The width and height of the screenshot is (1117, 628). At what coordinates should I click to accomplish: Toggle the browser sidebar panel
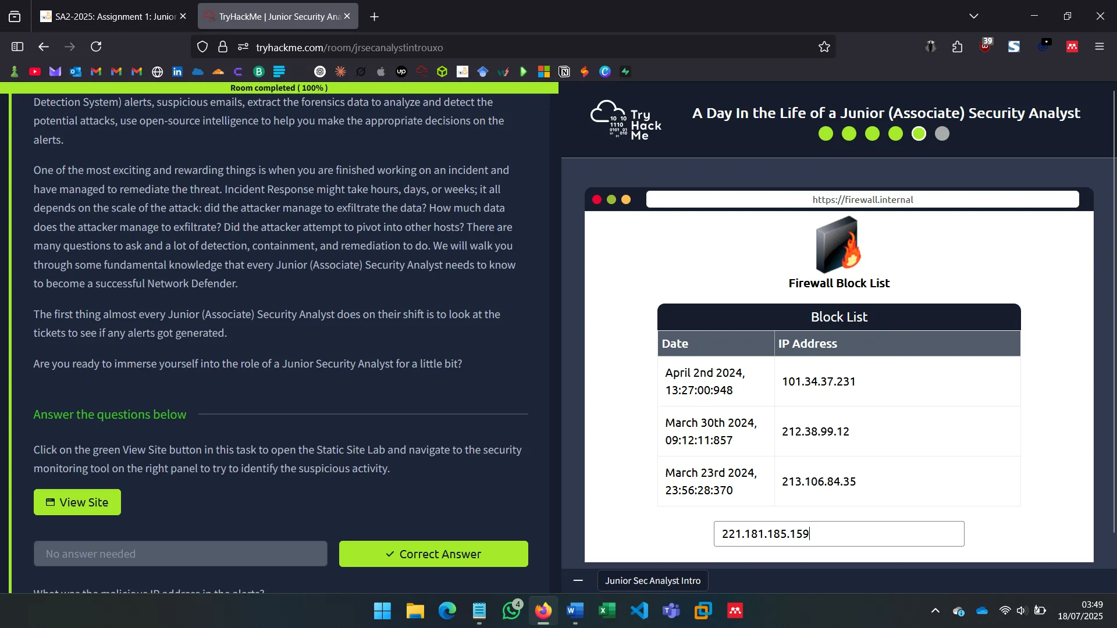17,47
